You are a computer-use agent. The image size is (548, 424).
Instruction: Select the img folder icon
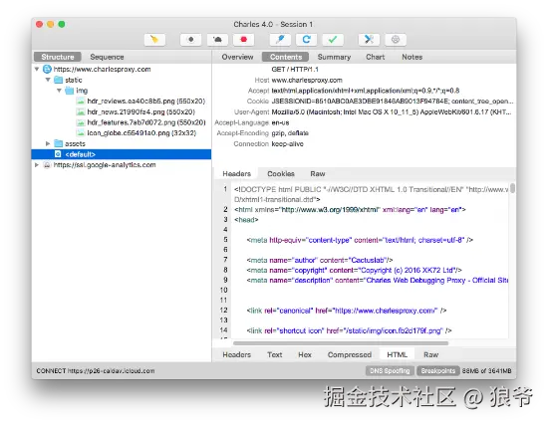(70, 91)
